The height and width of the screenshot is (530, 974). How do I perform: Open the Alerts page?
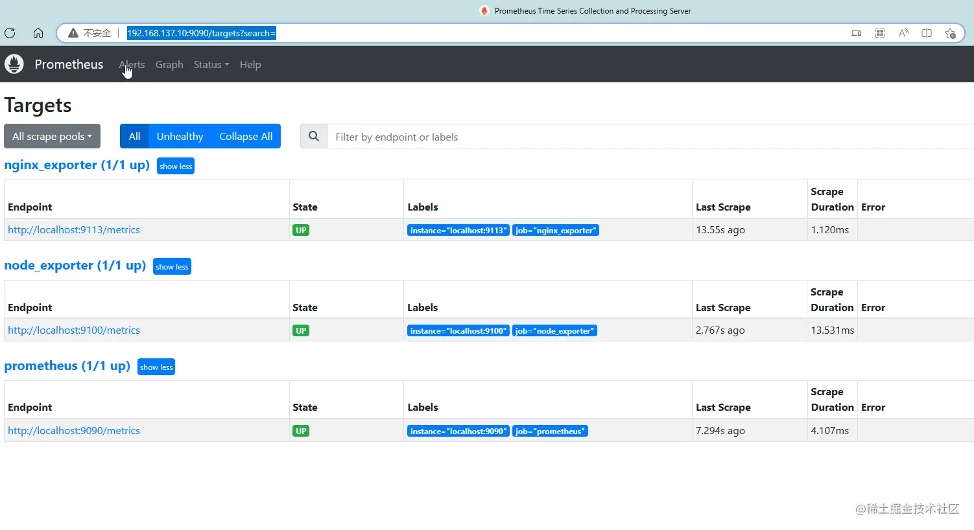click(x=132, y=65)
